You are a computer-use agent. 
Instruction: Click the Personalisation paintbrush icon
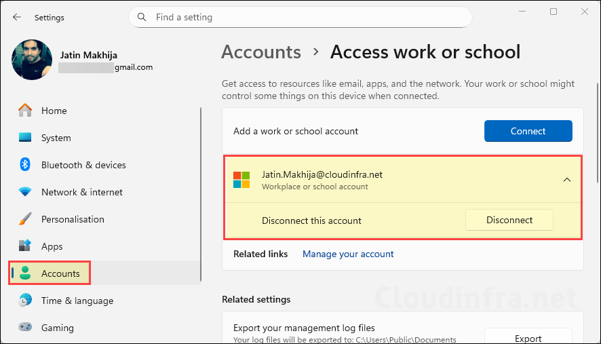click(25, 219)
